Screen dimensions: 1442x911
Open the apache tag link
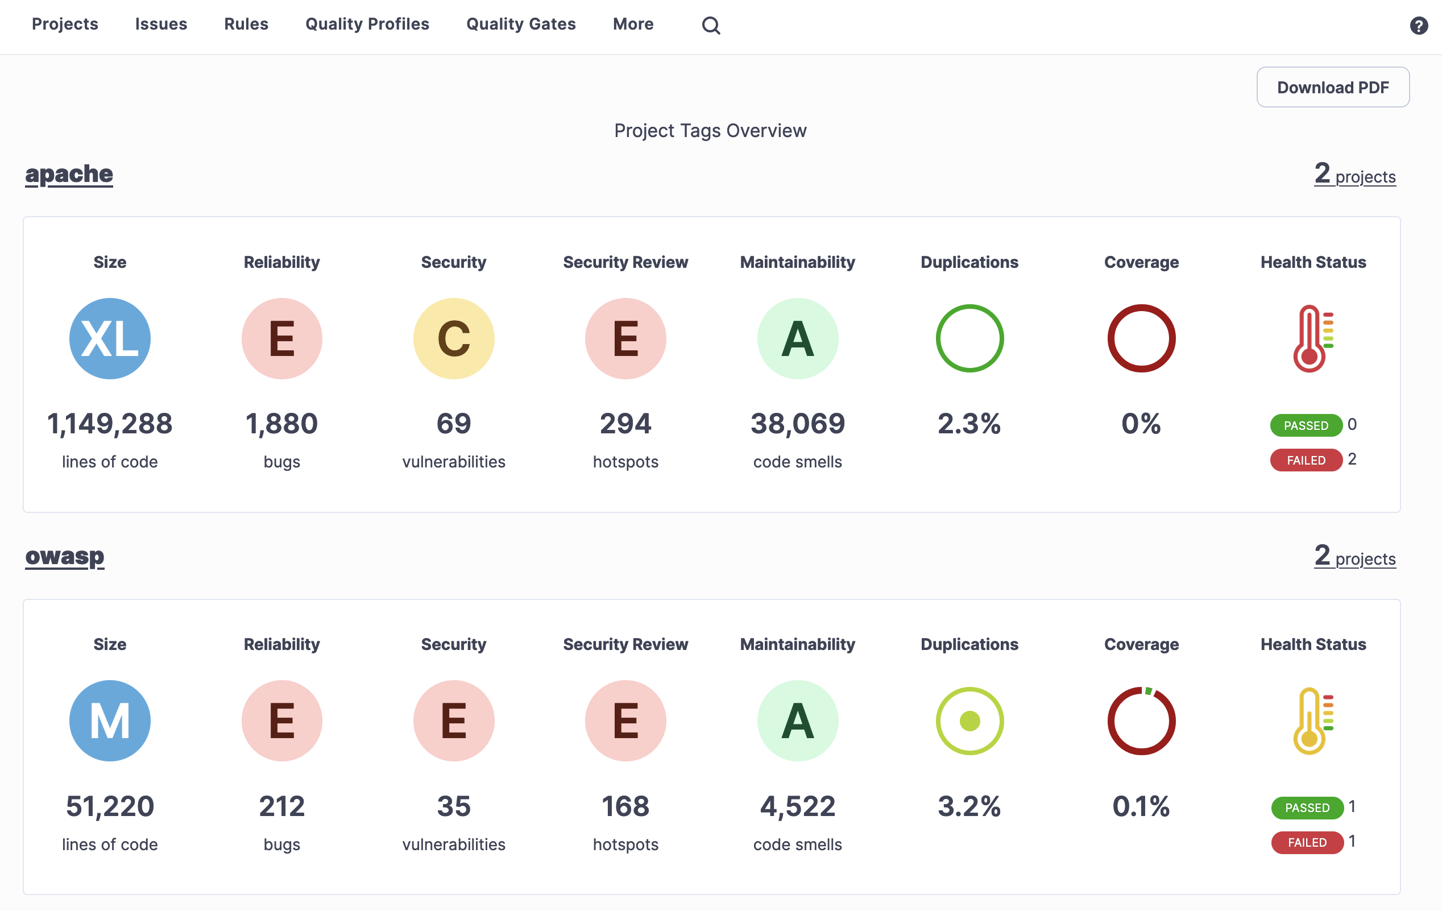tap(69, 173)
